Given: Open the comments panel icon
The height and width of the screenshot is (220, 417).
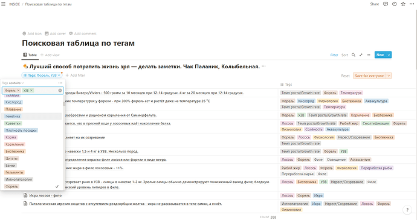Looking at the screenshot, I should 386,4.
